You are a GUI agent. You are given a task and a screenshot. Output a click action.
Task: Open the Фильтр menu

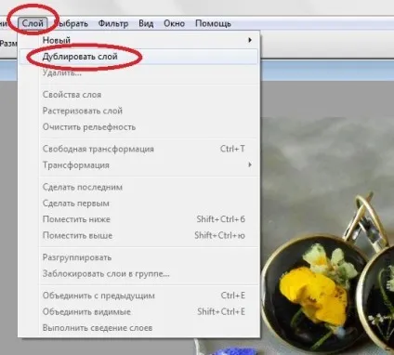coord(113,23)
